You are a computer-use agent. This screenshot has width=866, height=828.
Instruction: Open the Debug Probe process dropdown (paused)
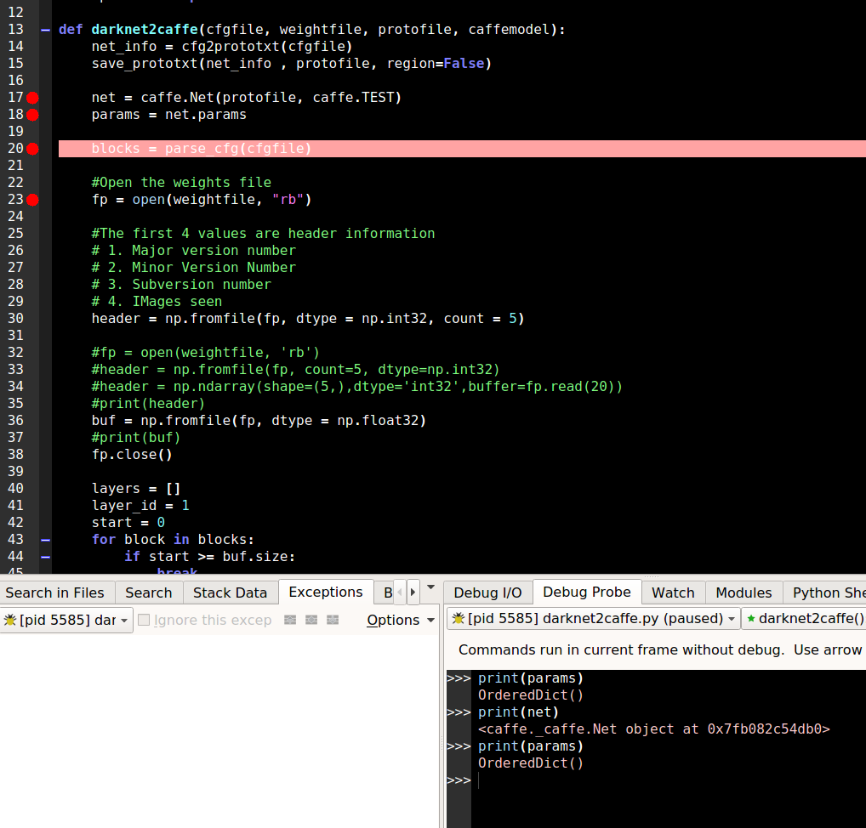coord(594,618)
